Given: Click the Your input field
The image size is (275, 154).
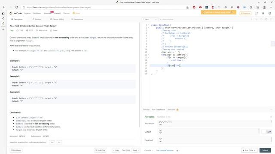Looking at the screenshot, I should click(x=215, y=124).
